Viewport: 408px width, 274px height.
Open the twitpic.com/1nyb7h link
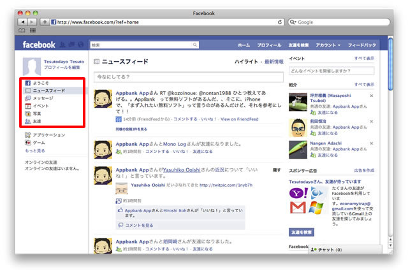click(226, 185)
